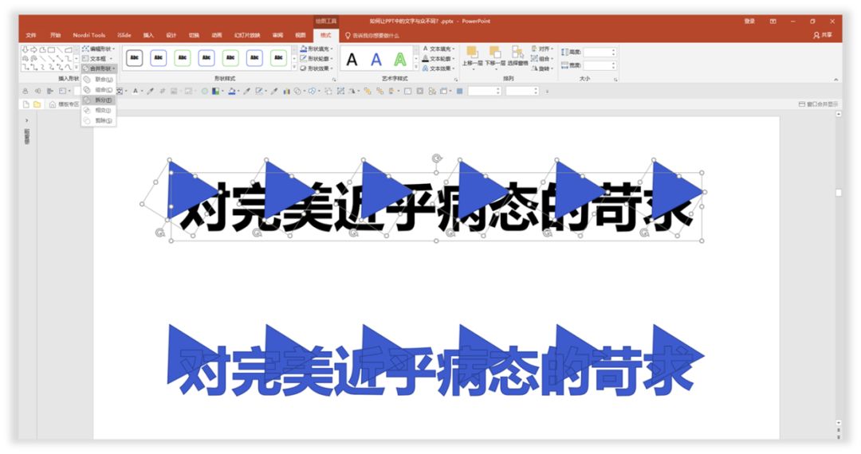Apply the last Abc shape style in gallery
This screenshot has height=454, width=861.
[x=278, y=57]
